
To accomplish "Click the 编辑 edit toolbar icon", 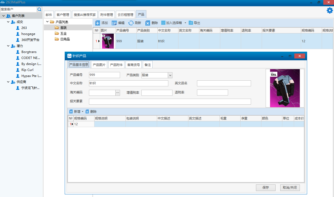I will (114, 23).
